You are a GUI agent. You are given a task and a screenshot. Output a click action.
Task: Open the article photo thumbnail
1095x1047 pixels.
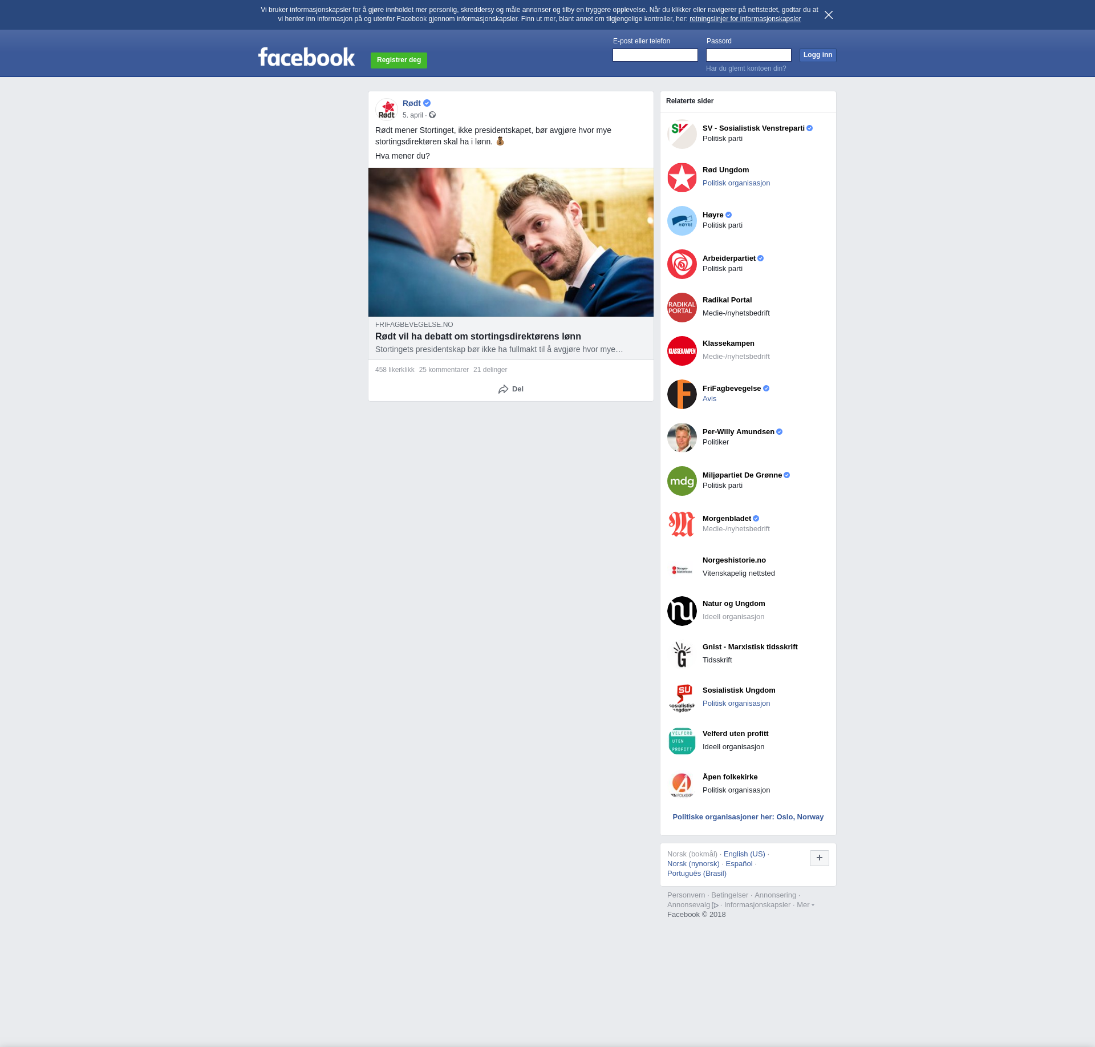[511, 242]
